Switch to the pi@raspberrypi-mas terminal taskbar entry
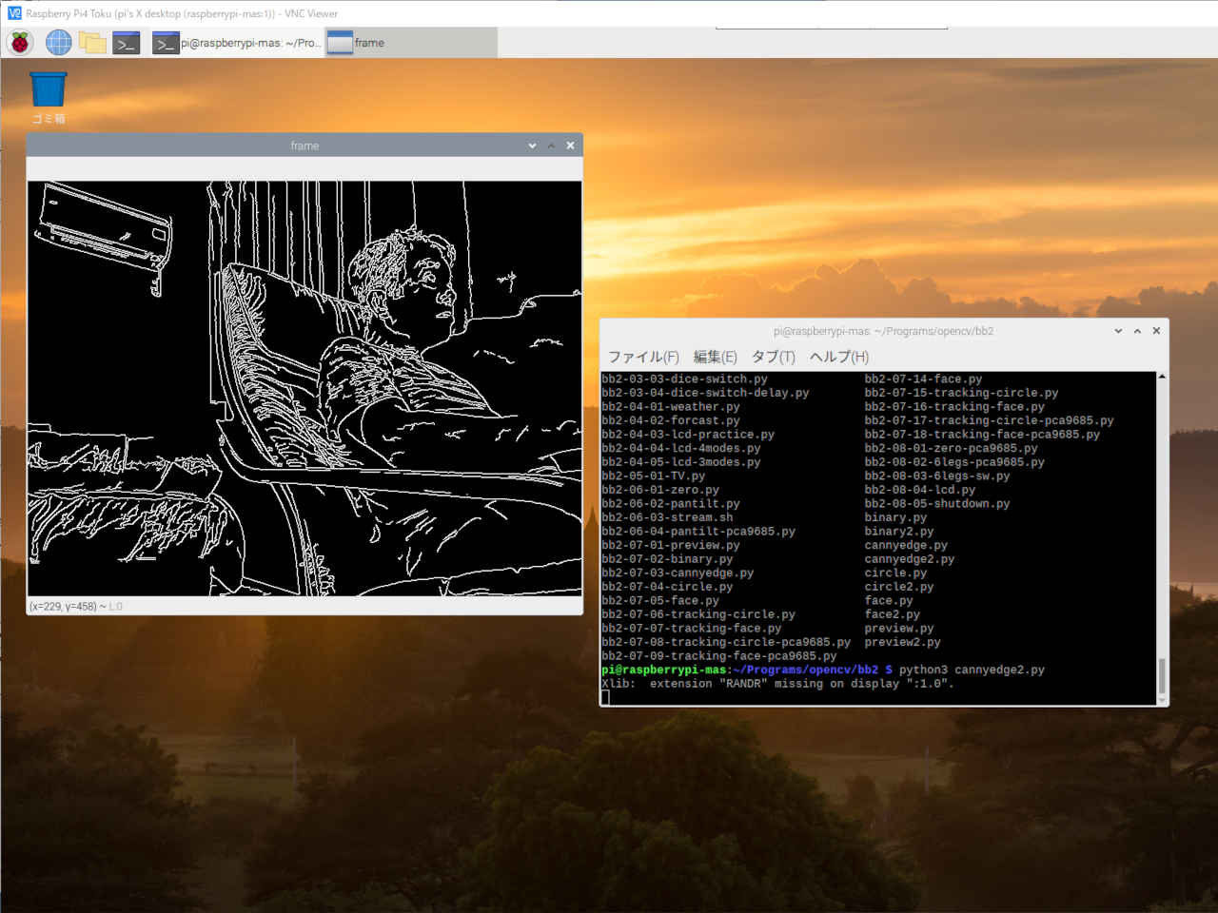 point(236,43)
